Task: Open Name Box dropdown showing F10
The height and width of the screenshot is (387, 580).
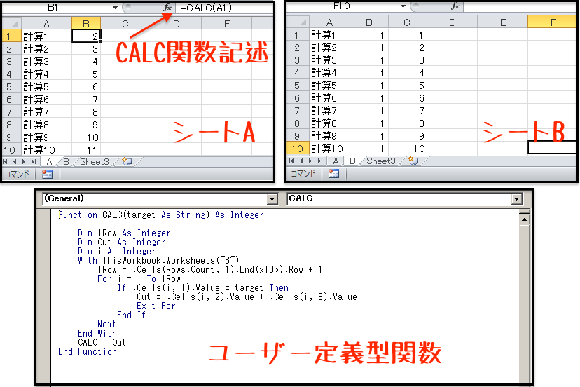Action: [403, 6]
